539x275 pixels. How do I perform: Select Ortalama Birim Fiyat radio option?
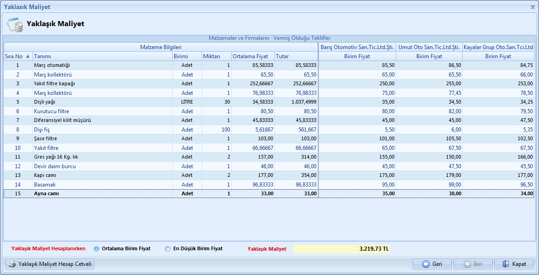pos(96,249)
